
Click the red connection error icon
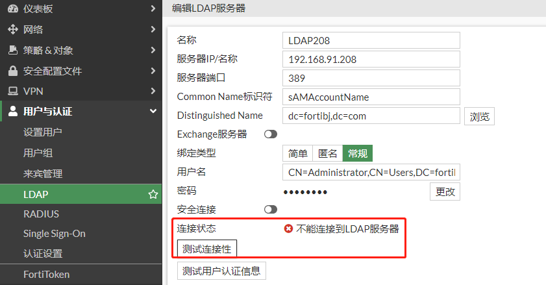tap(288, 229)
